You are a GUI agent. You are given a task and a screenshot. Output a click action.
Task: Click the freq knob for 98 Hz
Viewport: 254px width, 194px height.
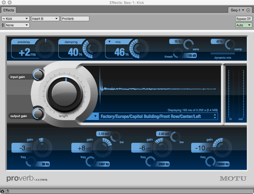click(31, 161)
